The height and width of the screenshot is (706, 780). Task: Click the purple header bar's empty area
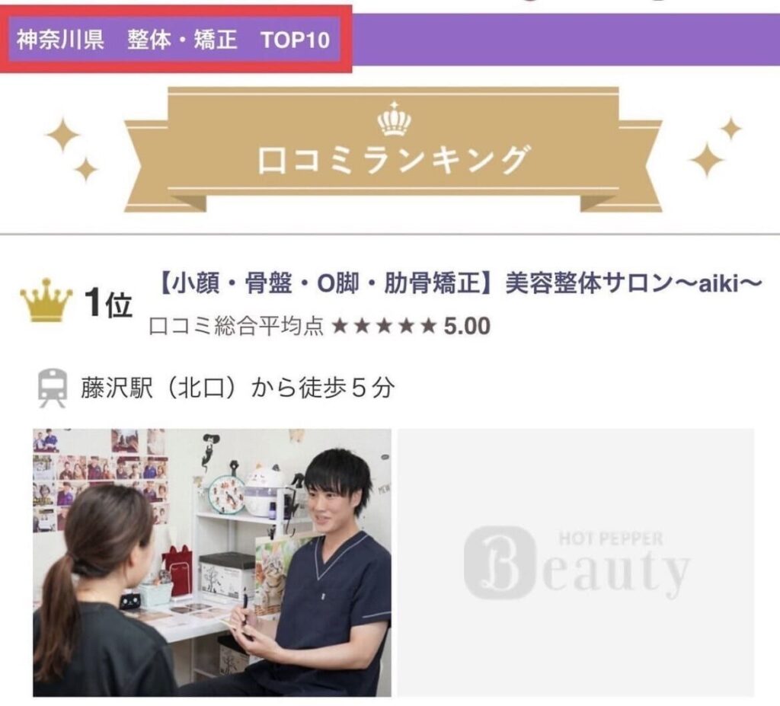coord(566,40)
